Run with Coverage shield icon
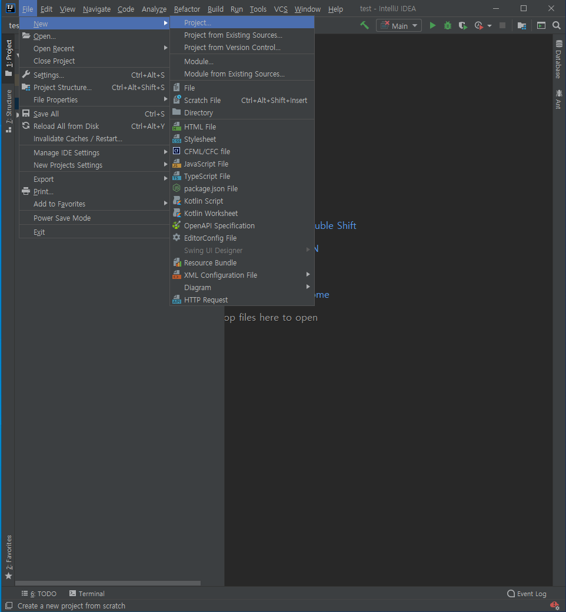566x612 pixels. (x=463, y=26)
